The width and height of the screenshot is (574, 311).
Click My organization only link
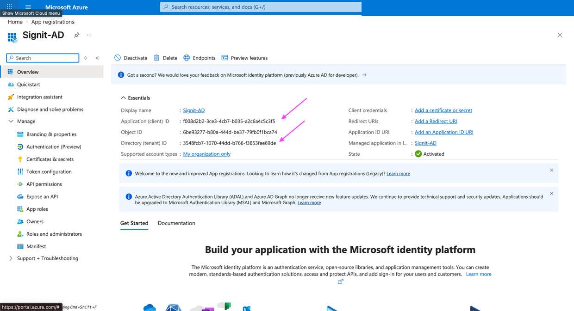[207, 154]
